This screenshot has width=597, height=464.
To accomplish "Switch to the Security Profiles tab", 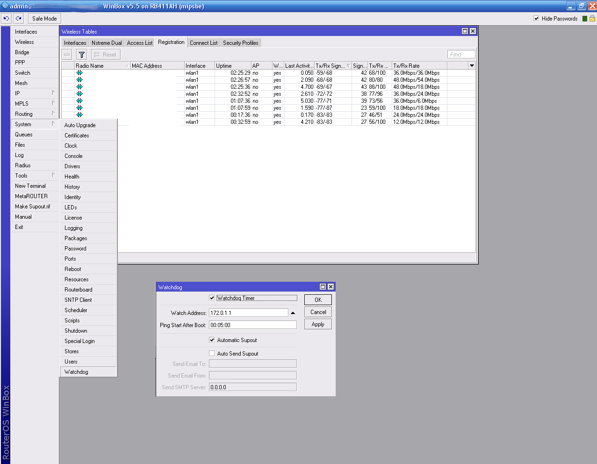I will [x=240, y=43].
